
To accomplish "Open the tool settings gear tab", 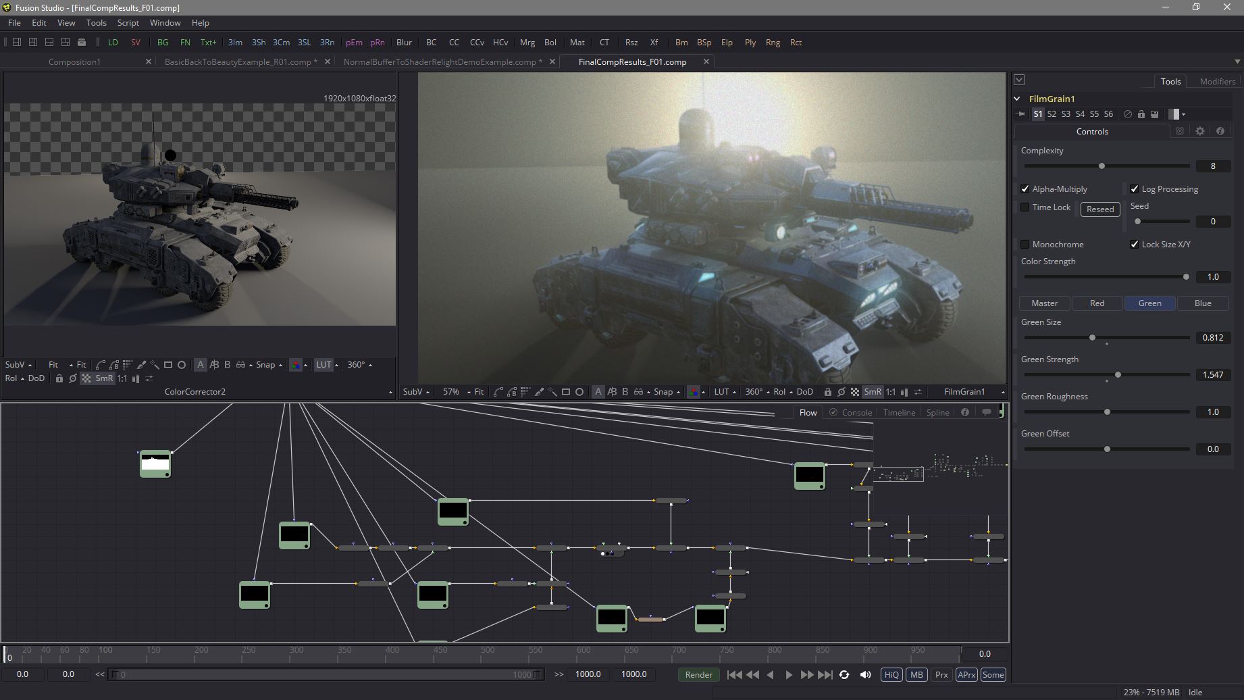I will click(x=1199, y=131).
